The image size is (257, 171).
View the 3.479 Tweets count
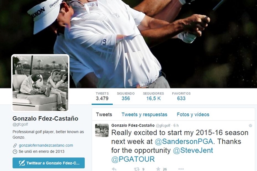click(x=102, y=96)
